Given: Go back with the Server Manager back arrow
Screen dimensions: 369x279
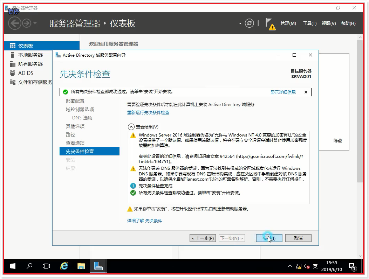Looking at the screenshot, I should [15, 23].
